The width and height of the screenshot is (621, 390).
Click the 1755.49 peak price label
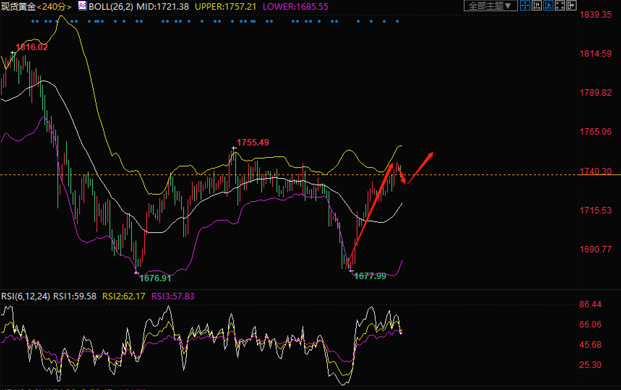point(253,143)
